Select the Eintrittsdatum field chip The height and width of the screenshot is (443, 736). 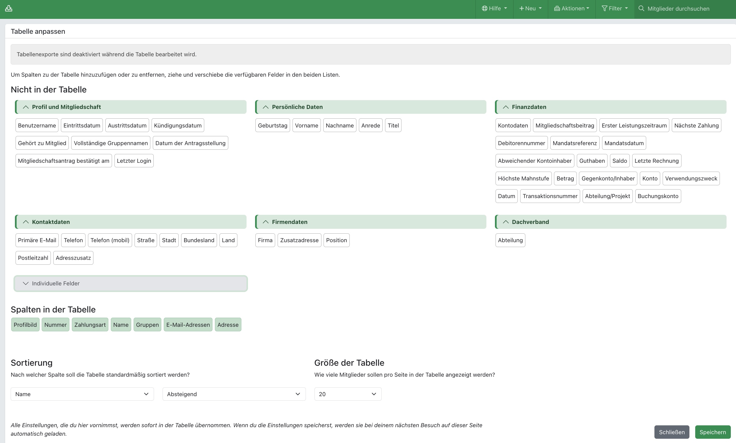[82, 125]
